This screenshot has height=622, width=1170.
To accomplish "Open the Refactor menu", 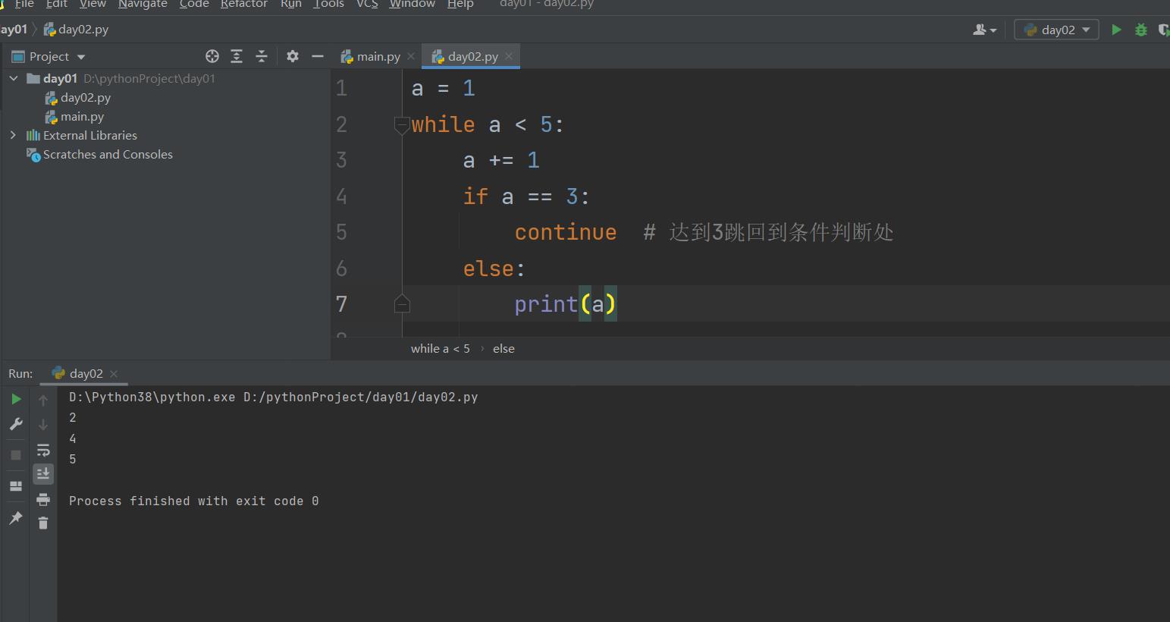I will click(243, 4).
